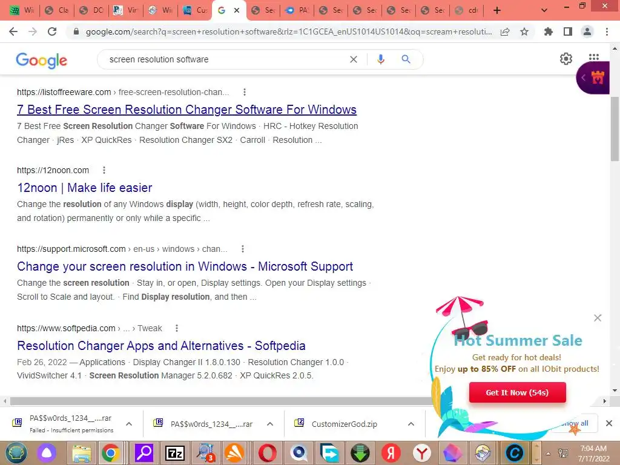This screenshot has width=620, height=465.
Task: Open options for listoffreeware.com result
Action: click(245, 92)
